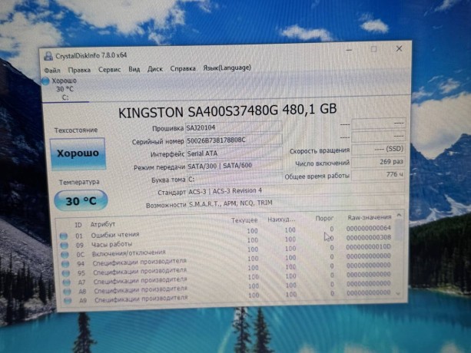Close the CrystalDiskInfo window
This screenshot has width=471, height=353.
pos(399,48)
